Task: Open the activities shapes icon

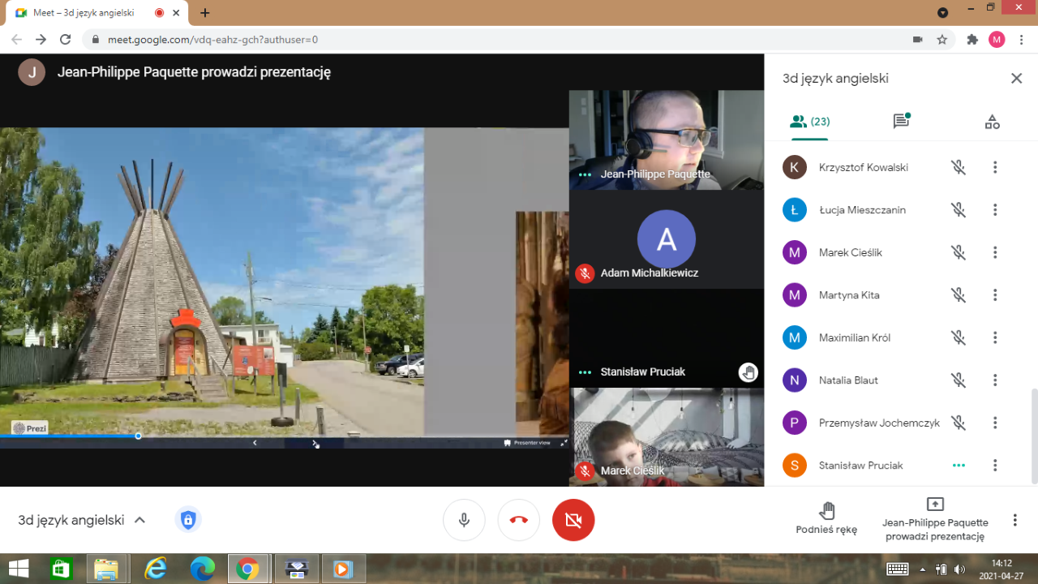Action: tap(992, 122)
